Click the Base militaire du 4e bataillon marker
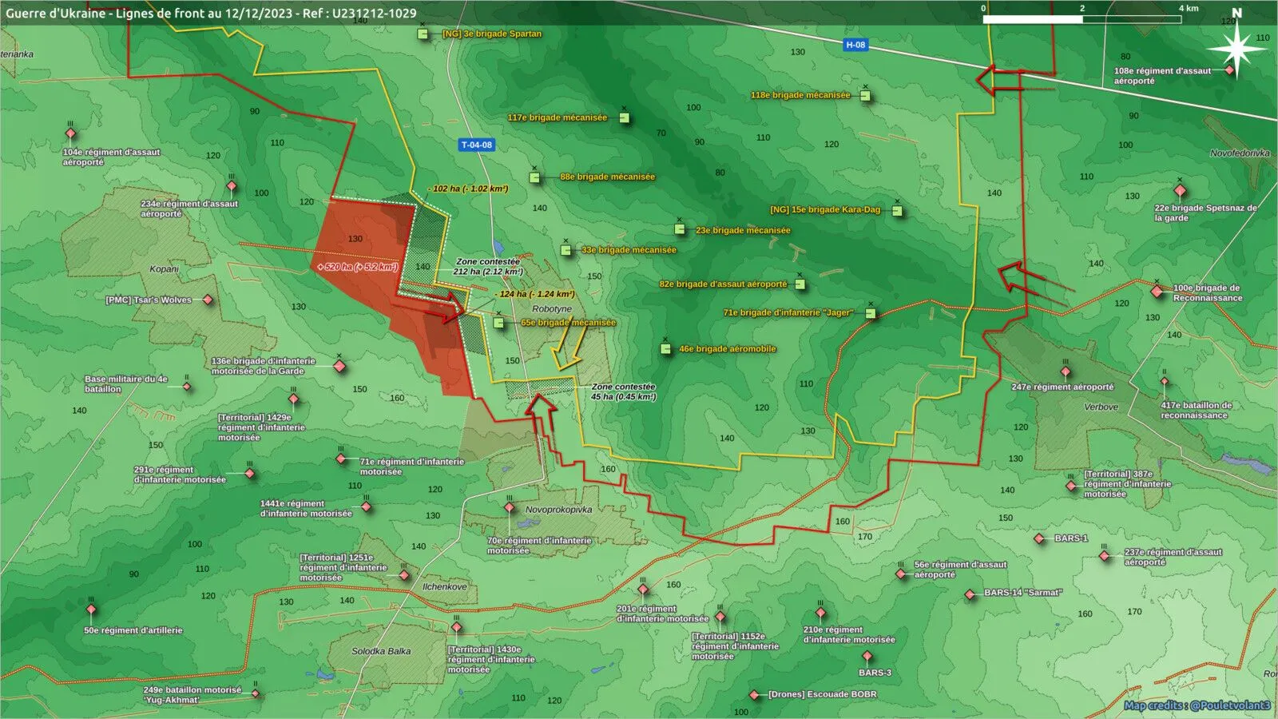Screen dimensions: 1278x719 187,387
